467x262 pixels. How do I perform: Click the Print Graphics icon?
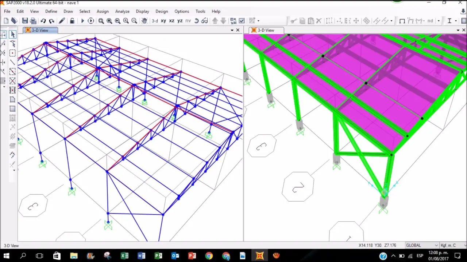[33, 21]
